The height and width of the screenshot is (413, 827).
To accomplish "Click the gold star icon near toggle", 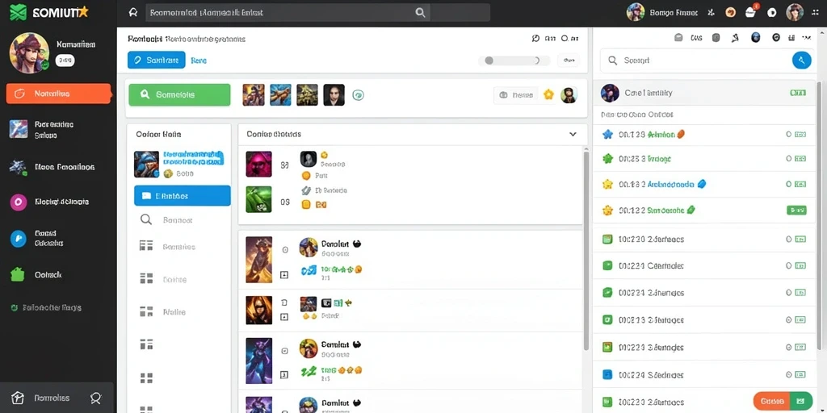I will (x=548, y=95).
